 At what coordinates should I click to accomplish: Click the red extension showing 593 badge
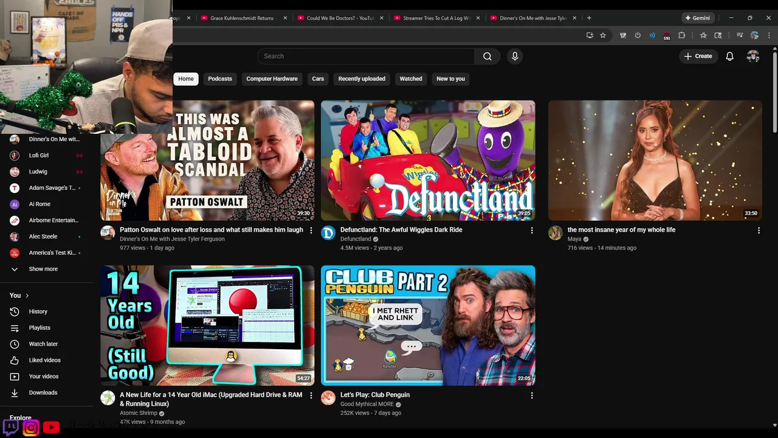tap(667, 36)
